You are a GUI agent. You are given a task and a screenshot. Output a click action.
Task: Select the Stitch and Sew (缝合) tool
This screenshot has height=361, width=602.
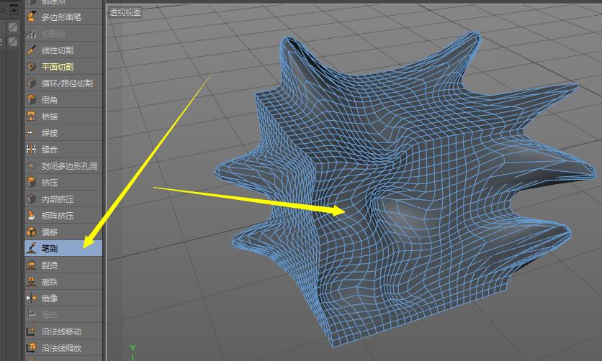click(49, 150)
